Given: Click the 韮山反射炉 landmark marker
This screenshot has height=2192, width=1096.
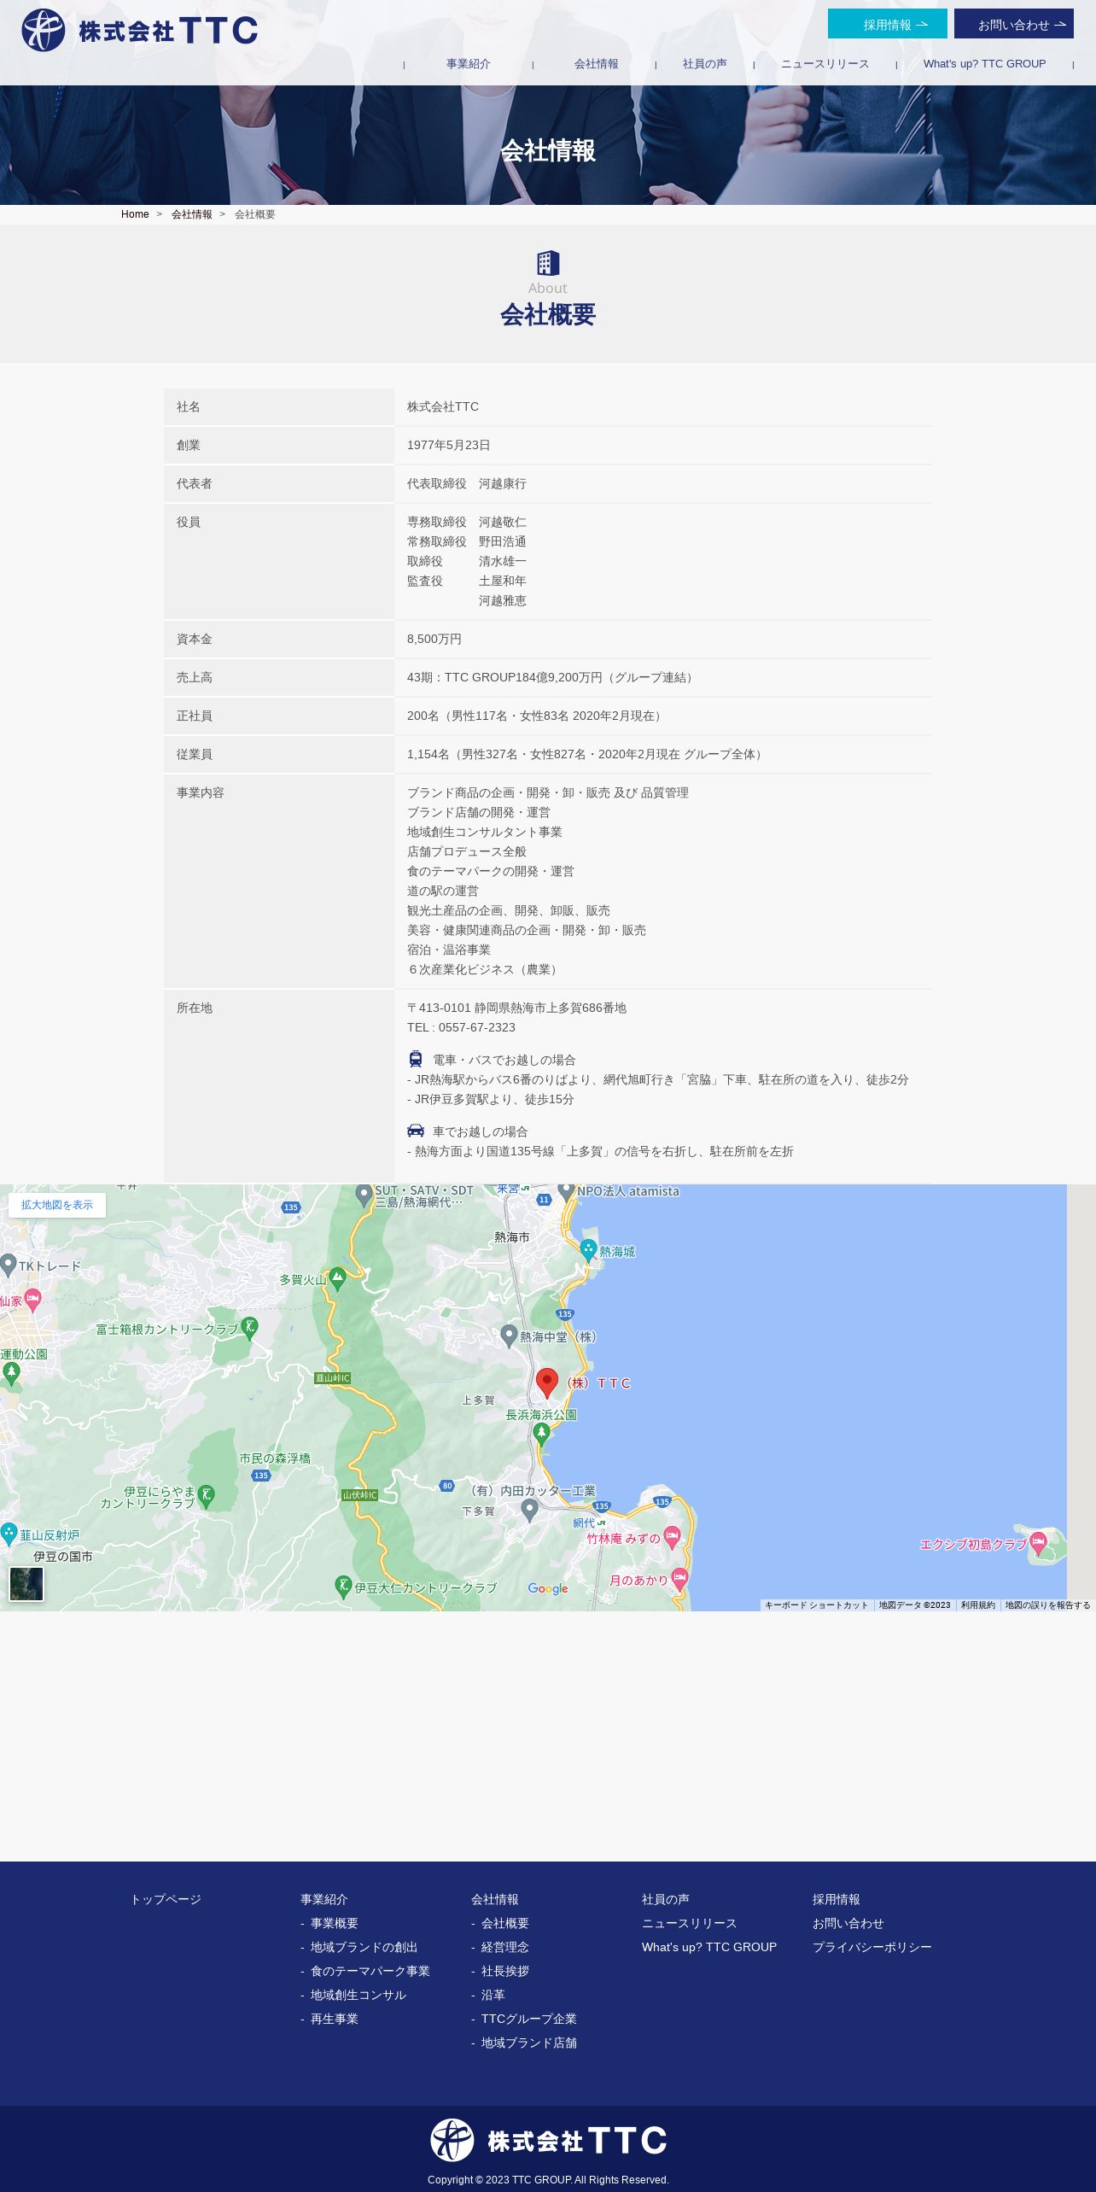Looking at the screenshot, I should 9,1534.
